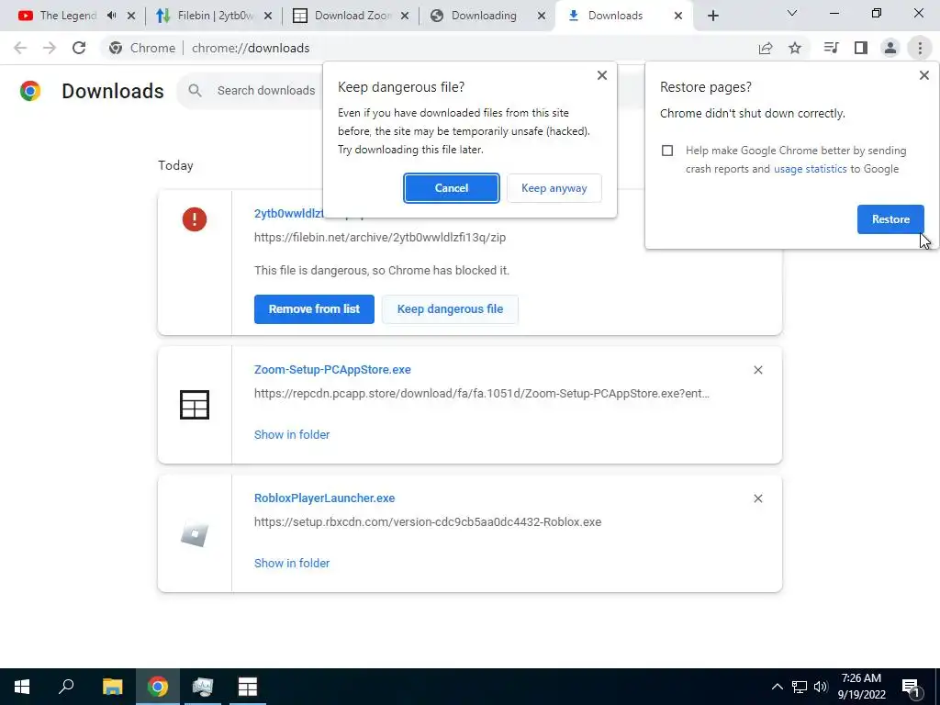Remove RobloxPlayerLauncher.exe entry with X

tap(757, 498)
